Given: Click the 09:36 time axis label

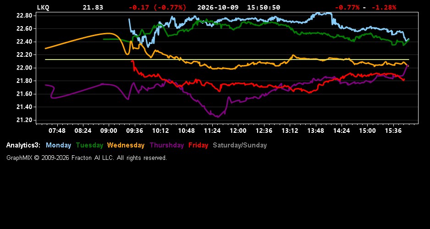Looking at the screenshot, I should [134, 131].
